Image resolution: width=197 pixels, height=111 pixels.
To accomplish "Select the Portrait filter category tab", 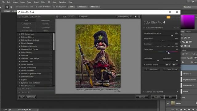I will tap(46, 27).
